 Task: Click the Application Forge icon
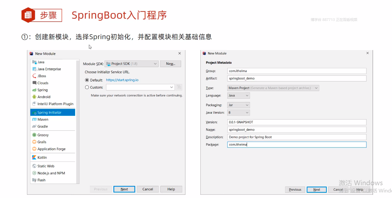[x=34, y=149]
